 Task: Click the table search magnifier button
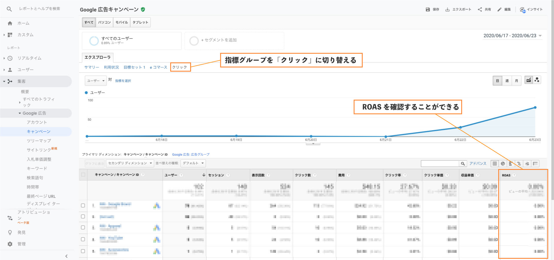click(x=463, y=164)
